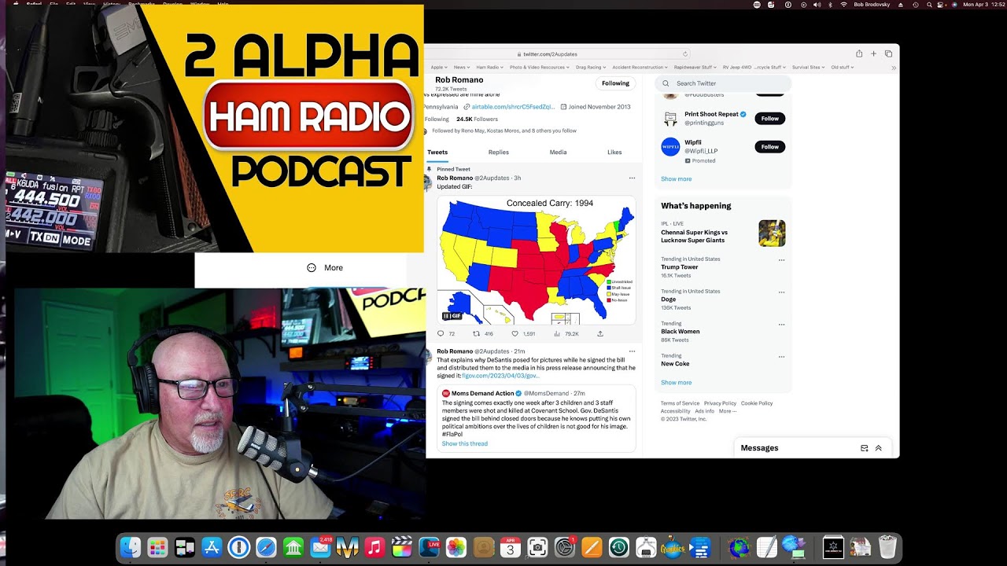This screenshot has height=566, width=1007.
Task: Open a new Safari tab with plus
Action: pos(873,53)
